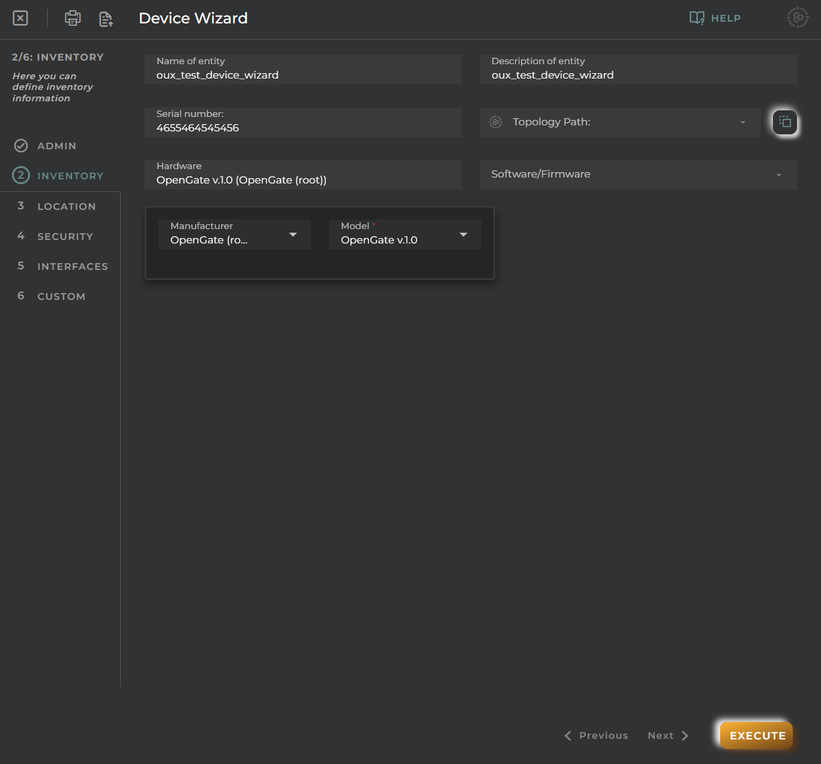Click the circular logo icon top right
The height and width of the screenshot is (764, 821).
click(798, 18)
